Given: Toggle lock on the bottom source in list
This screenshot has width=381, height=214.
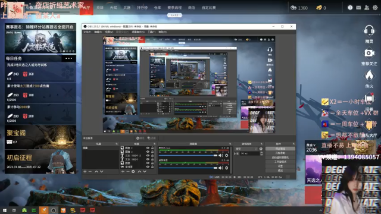Looking at the screenshot, I should (152, 167).
